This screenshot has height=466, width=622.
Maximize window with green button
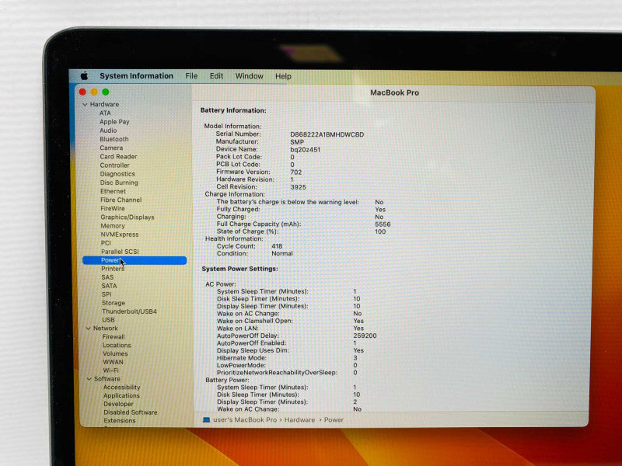[x=106, y=92]
